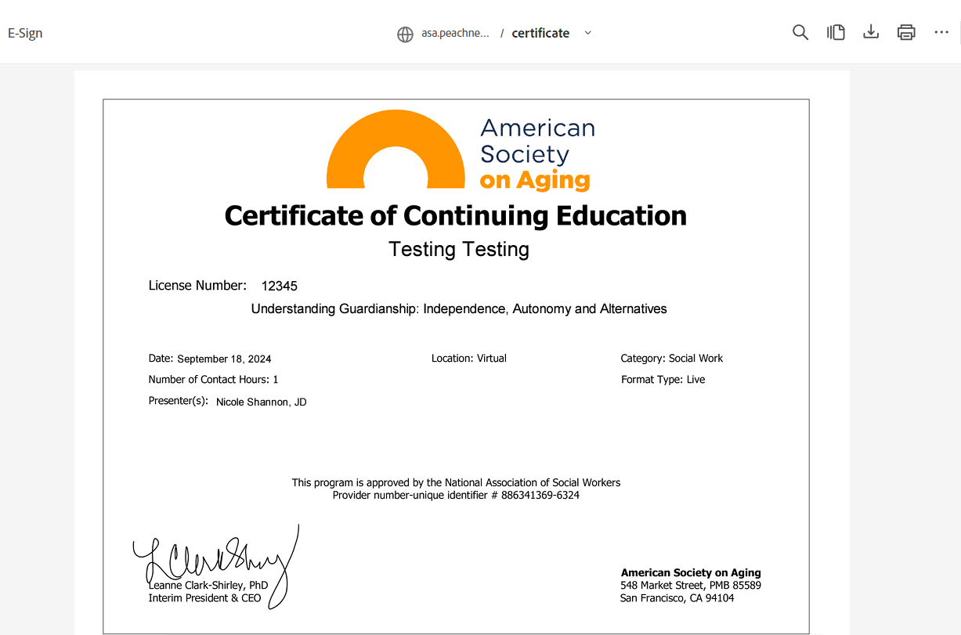The width and height of the screenshot is (961, 635).
Task: Print the certificate document
Action: pos(906,33)
